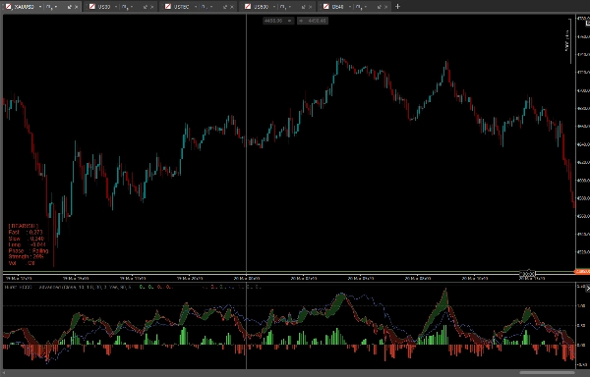Image resolution: width=590 pixels, height=377 pixels.
Task: Open timeframe selector on DE40 tab
Action: (361, 7)
